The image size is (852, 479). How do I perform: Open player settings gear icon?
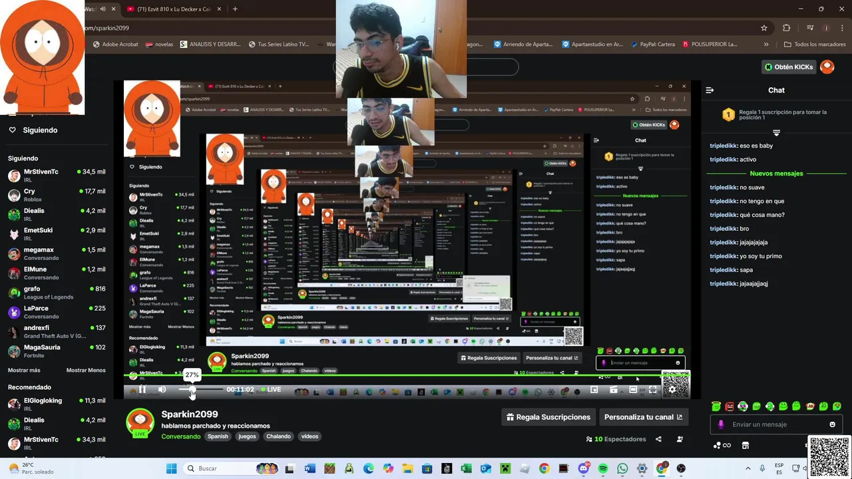(672, 390)
